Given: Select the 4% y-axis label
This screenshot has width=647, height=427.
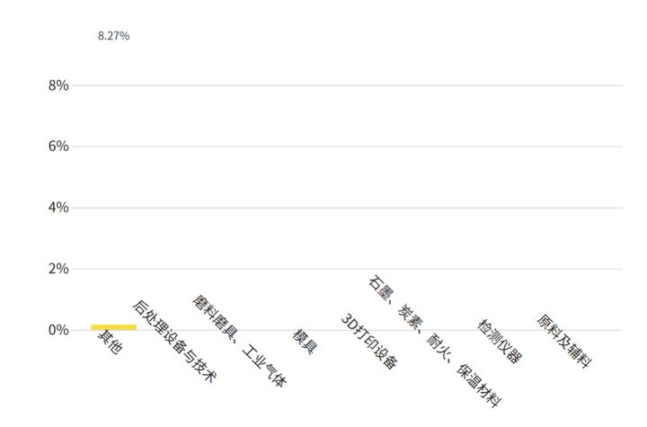Looking at the screenshot, I should pos(58,208).
